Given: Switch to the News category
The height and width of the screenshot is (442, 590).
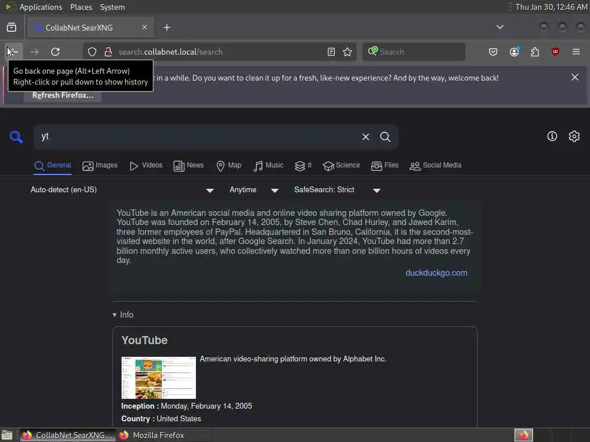Looking at the screenshot, I should pyautogui.click(x=188, y=165).
